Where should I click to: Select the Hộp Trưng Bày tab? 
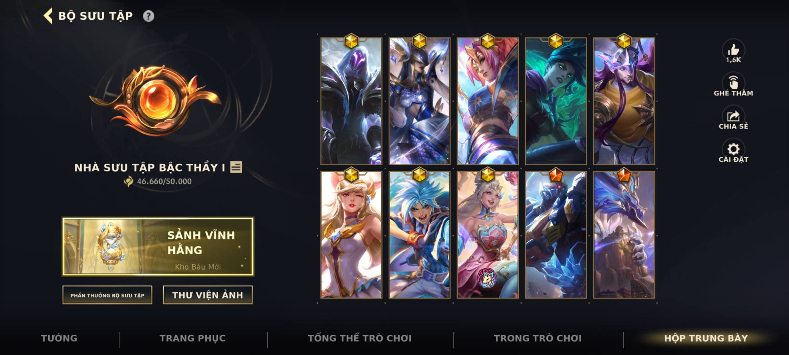pos(706,338)
